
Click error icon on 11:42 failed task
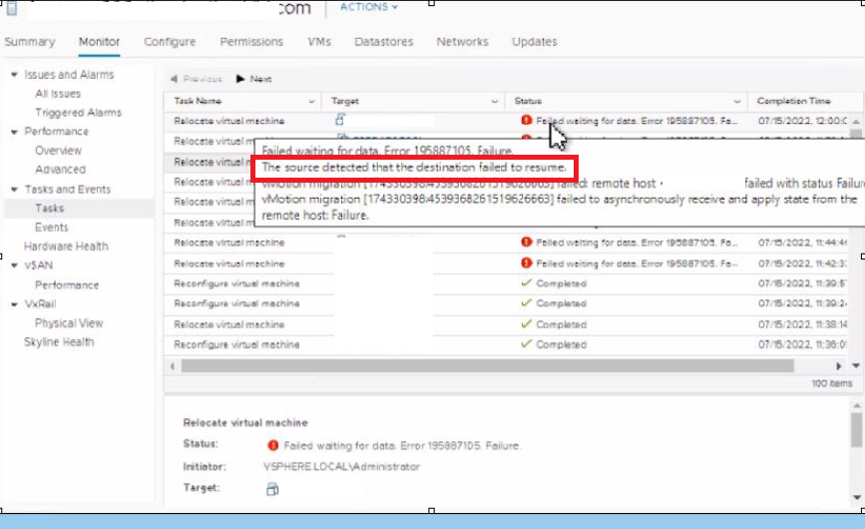pos(526,264)
